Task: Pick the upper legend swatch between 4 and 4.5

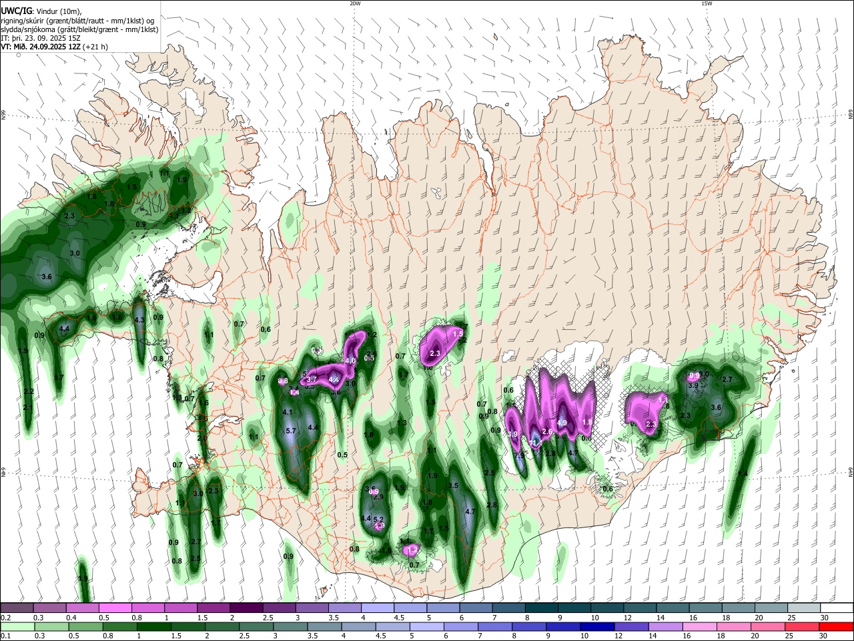Action: (376, 608)
